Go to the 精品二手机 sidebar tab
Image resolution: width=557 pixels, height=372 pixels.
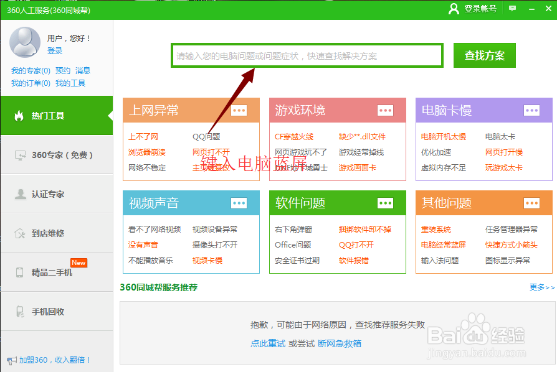pos(57,272)
